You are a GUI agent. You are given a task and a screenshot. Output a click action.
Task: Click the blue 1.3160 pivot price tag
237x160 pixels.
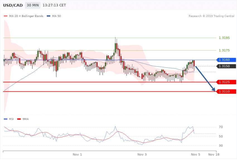pos(226,60)
